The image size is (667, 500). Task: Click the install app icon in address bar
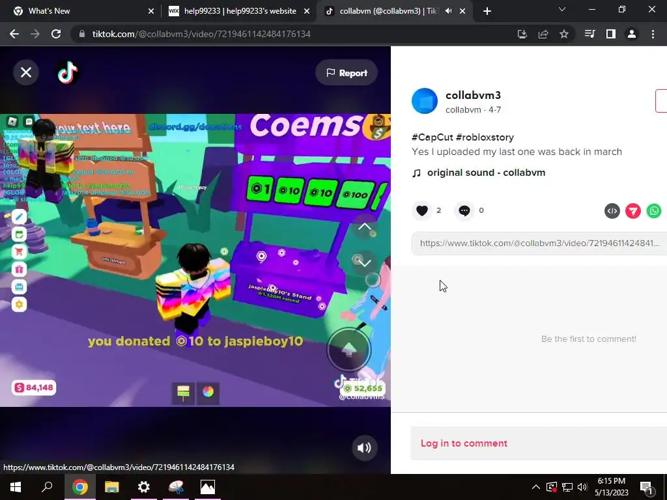[x=522, y=34]
